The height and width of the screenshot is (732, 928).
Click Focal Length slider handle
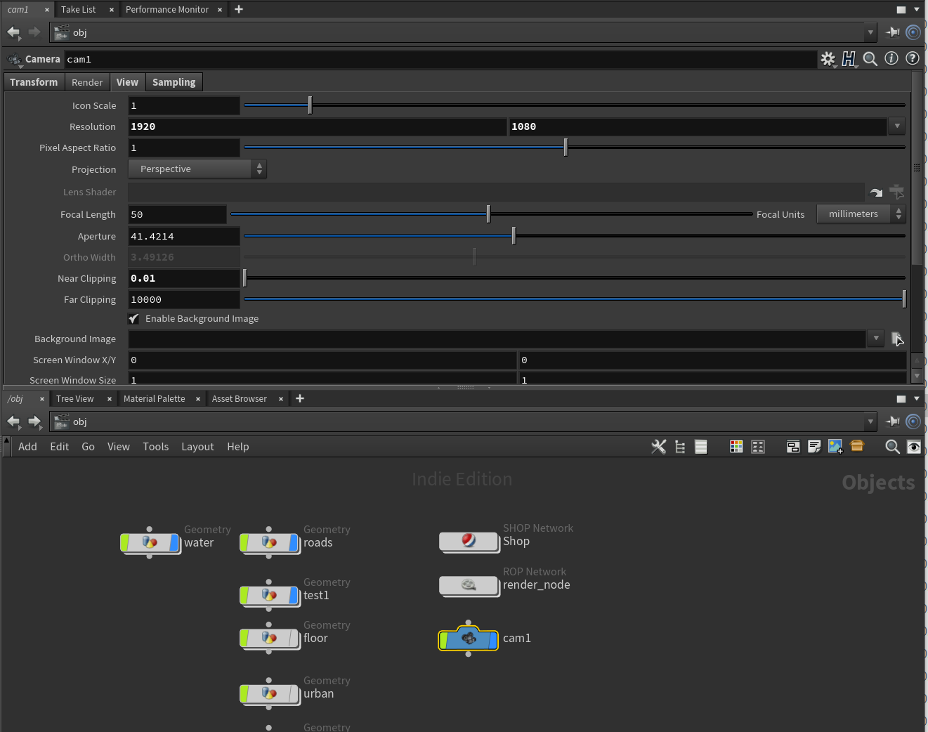click(x=488, y=214)
